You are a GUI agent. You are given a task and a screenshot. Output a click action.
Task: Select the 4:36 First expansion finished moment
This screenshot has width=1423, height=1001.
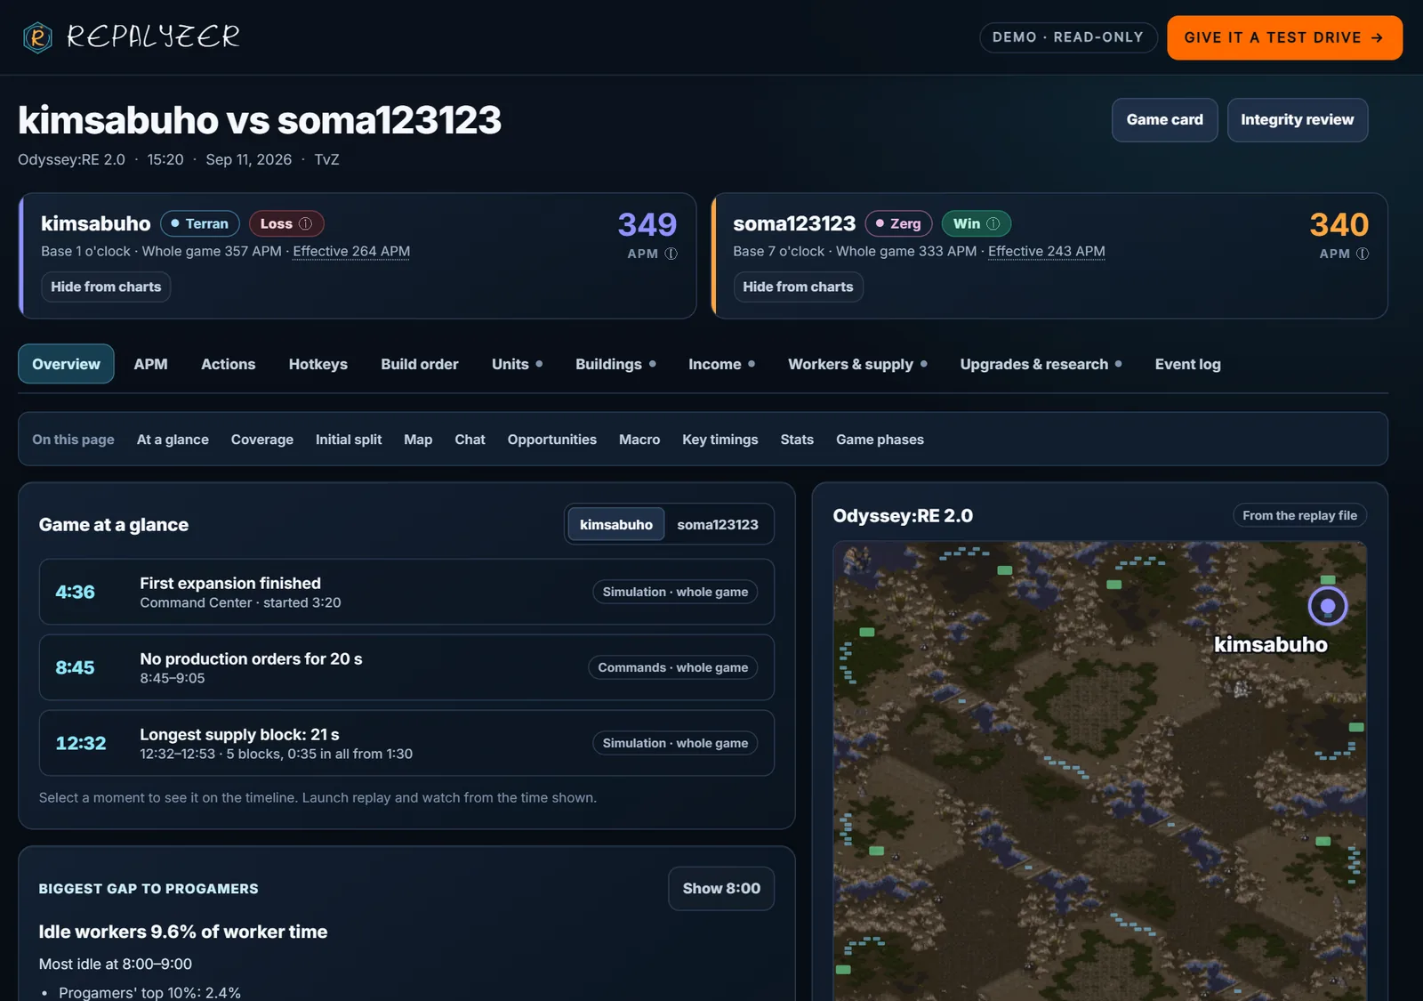coord(406,592)
